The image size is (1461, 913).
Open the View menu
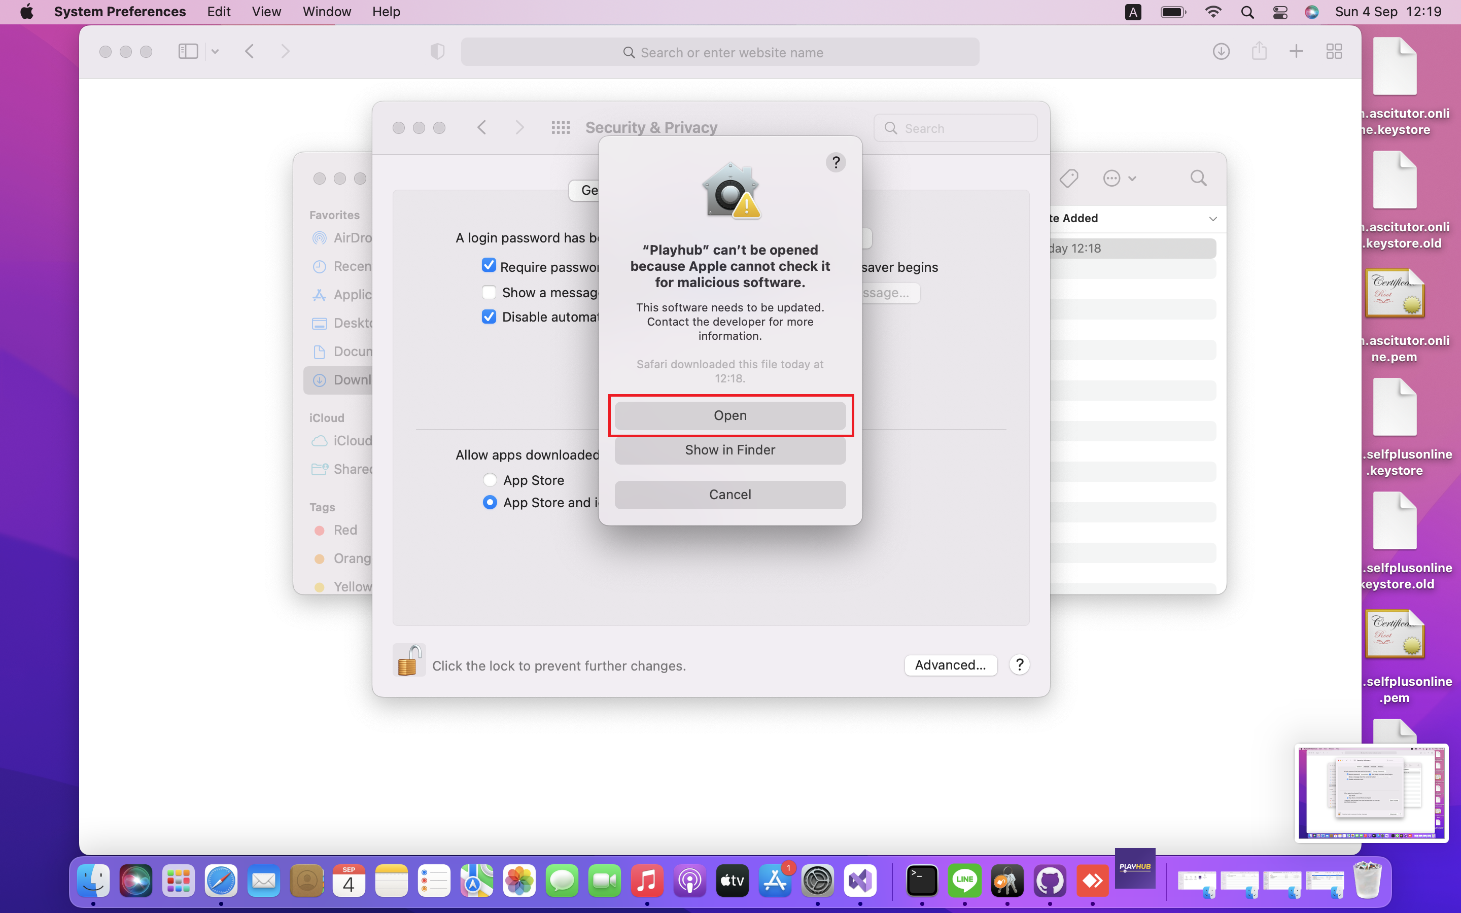[x=266, y=12]
